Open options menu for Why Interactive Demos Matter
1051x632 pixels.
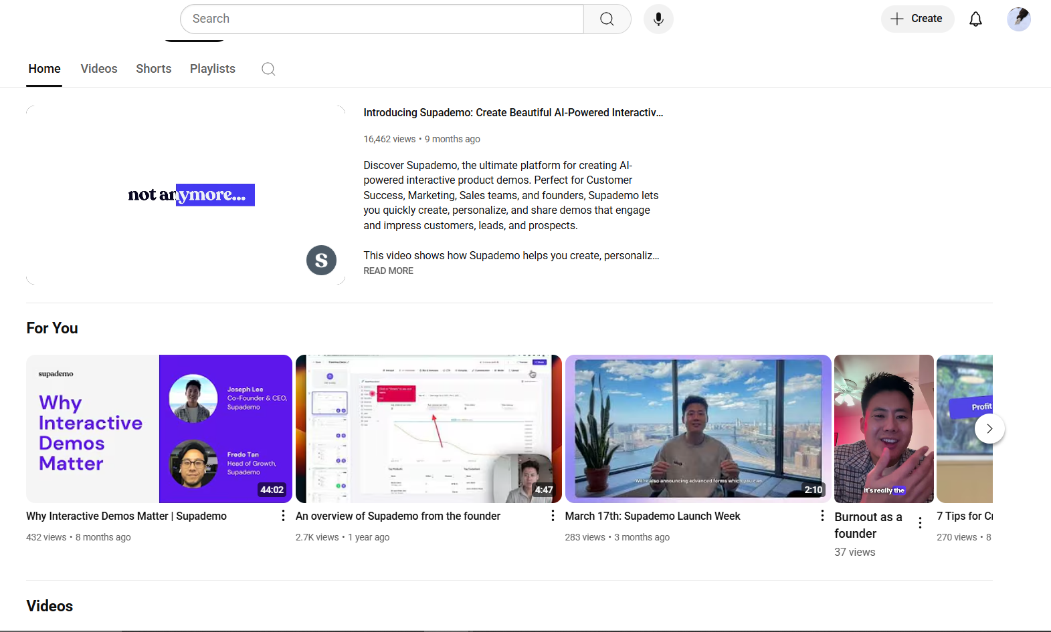283,516
